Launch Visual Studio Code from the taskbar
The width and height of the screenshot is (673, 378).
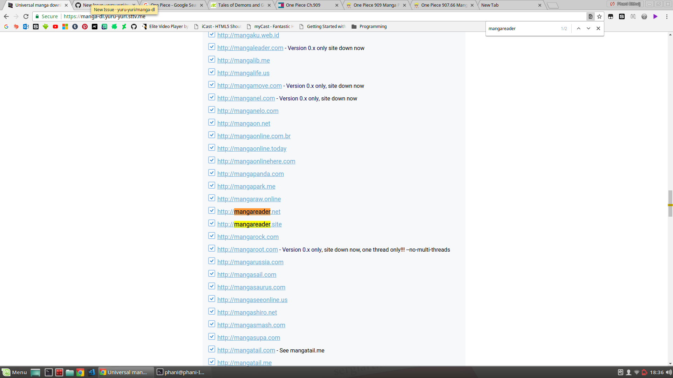tap(91, 372)
